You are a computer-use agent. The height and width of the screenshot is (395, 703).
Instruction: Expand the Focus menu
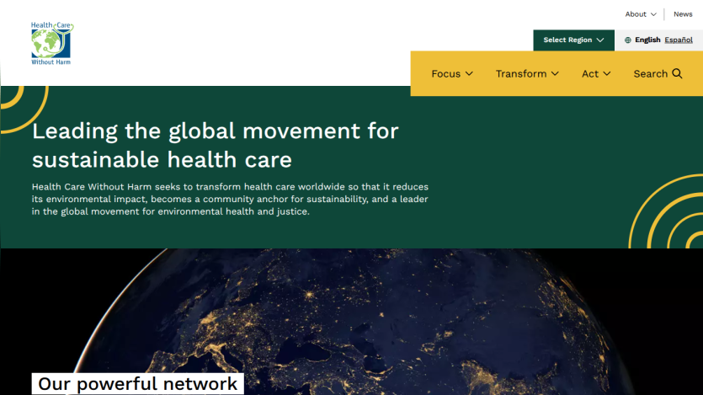coord(452,73)
